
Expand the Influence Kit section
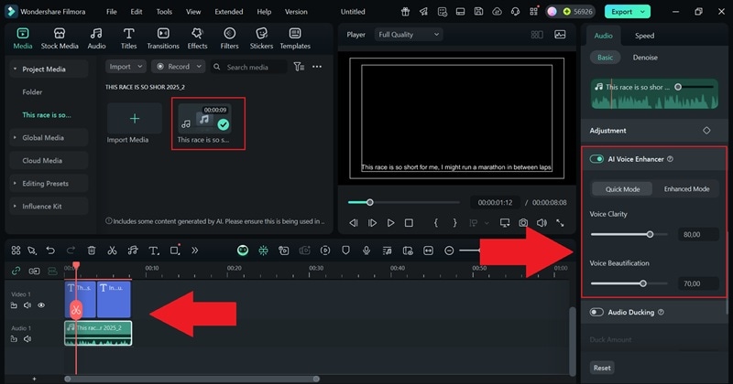[x=15, y=207]
